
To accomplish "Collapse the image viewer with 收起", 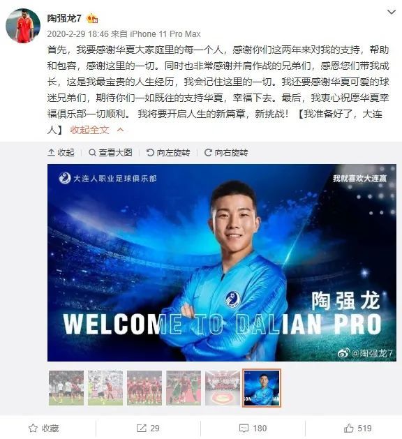I will pos(61,153).
